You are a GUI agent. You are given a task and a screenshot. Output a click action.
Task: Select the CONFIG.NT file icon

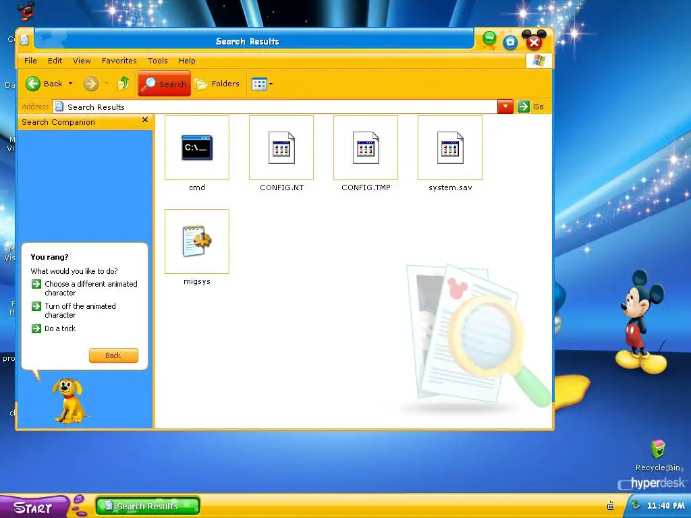(281, 148)
